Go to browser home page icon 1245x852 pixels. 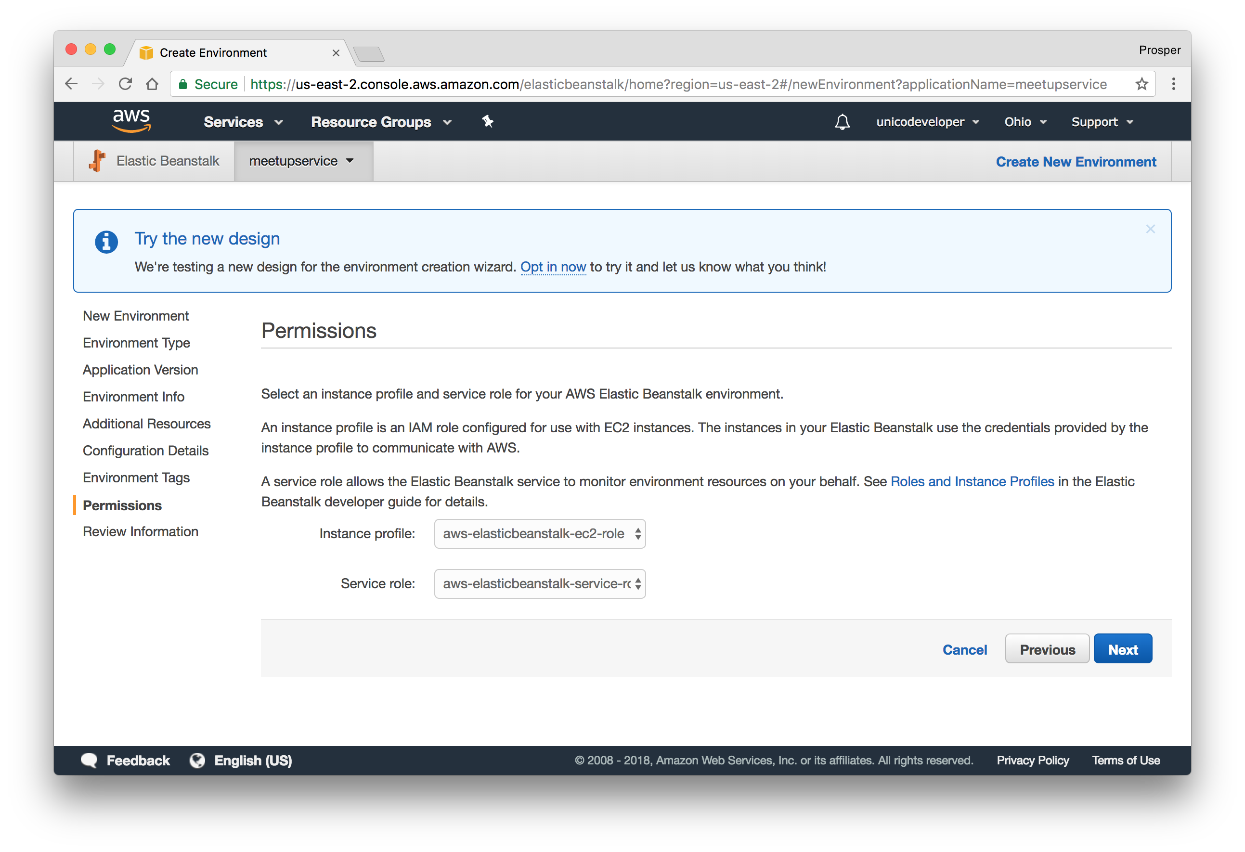[x=152, y=84]
